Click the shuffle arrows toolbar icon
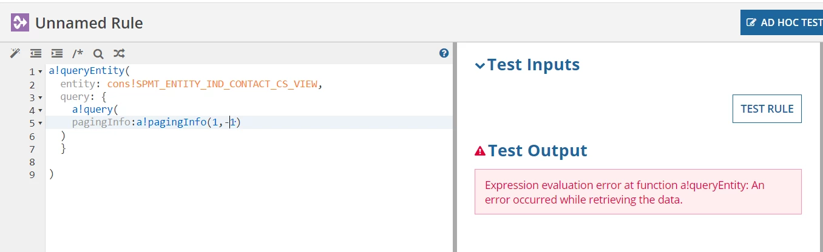Image resolution: width=823 pixels, height=252 pixels. [119, 53]
